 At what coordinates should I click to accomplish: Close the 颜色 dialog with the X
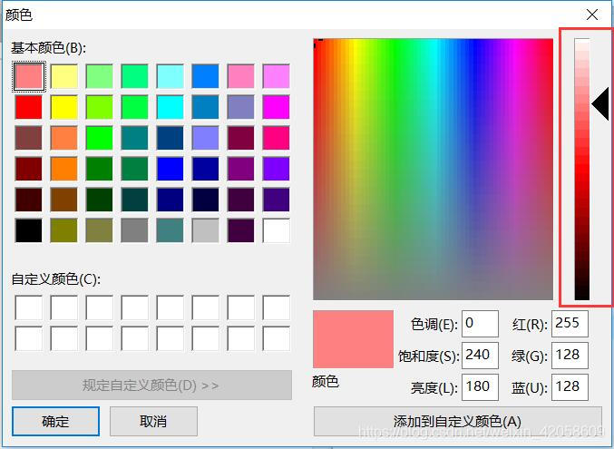[x=592, y=15]
